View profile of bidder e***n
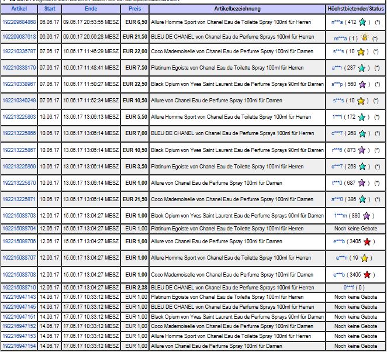 click(341, 258)
